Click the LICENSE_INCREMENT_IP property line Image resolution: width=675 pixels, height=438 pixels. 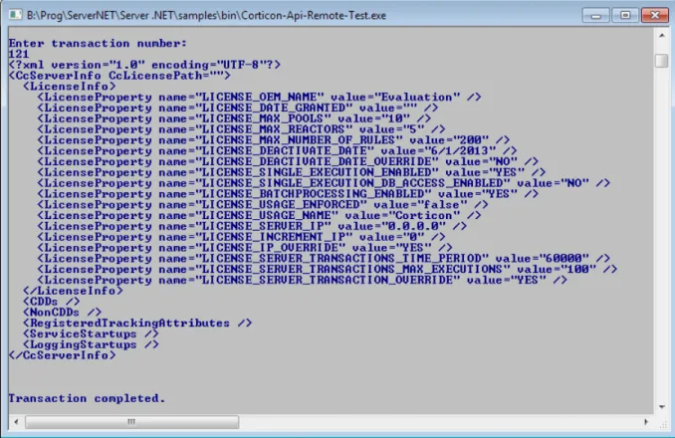[x=241, y=237]
